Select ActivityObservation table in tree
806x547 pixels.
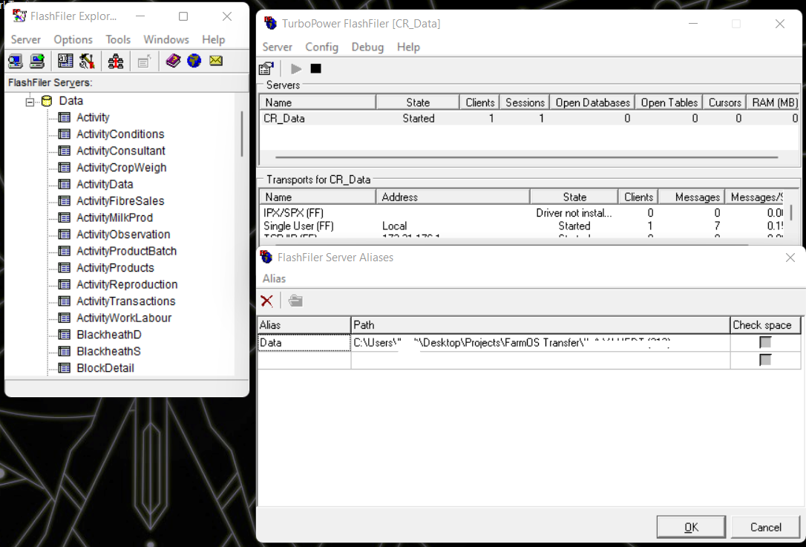(123, 235)
